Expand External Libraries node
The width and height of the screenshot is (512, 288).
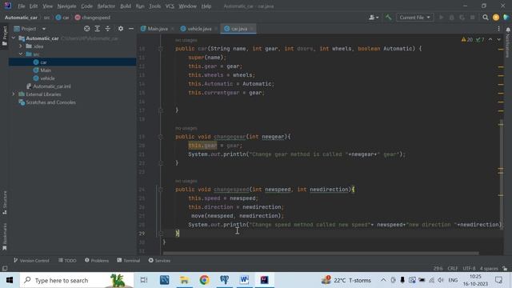point(14,94)
